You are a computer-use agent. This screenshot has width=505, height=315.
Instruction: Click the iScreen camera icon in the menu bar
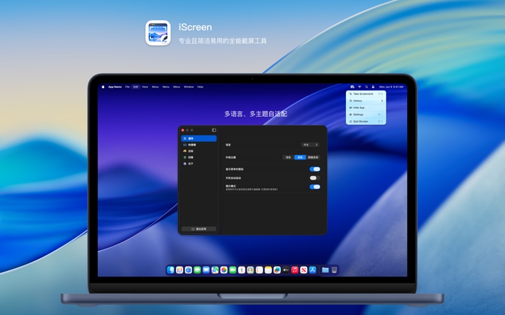[352, 87]
